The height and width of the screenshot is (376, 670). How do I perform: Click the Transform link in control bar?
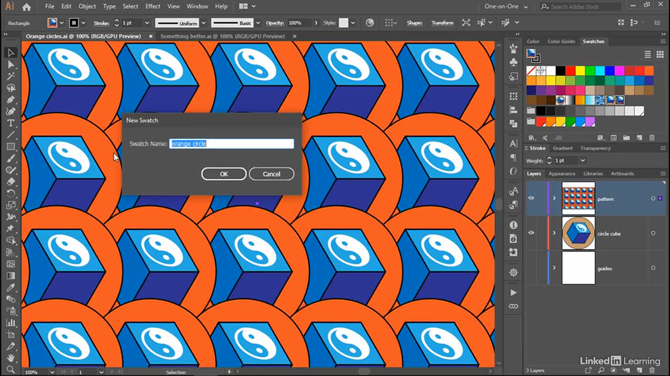(442, 23)
